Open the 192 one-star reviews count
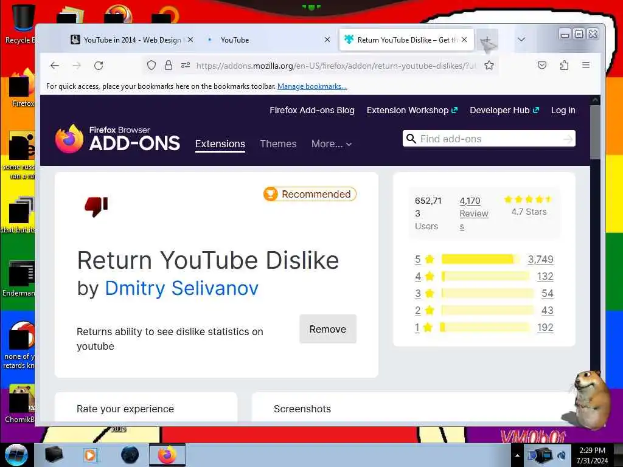The width and height of the screenshot is (623, 467). [545, 328]
